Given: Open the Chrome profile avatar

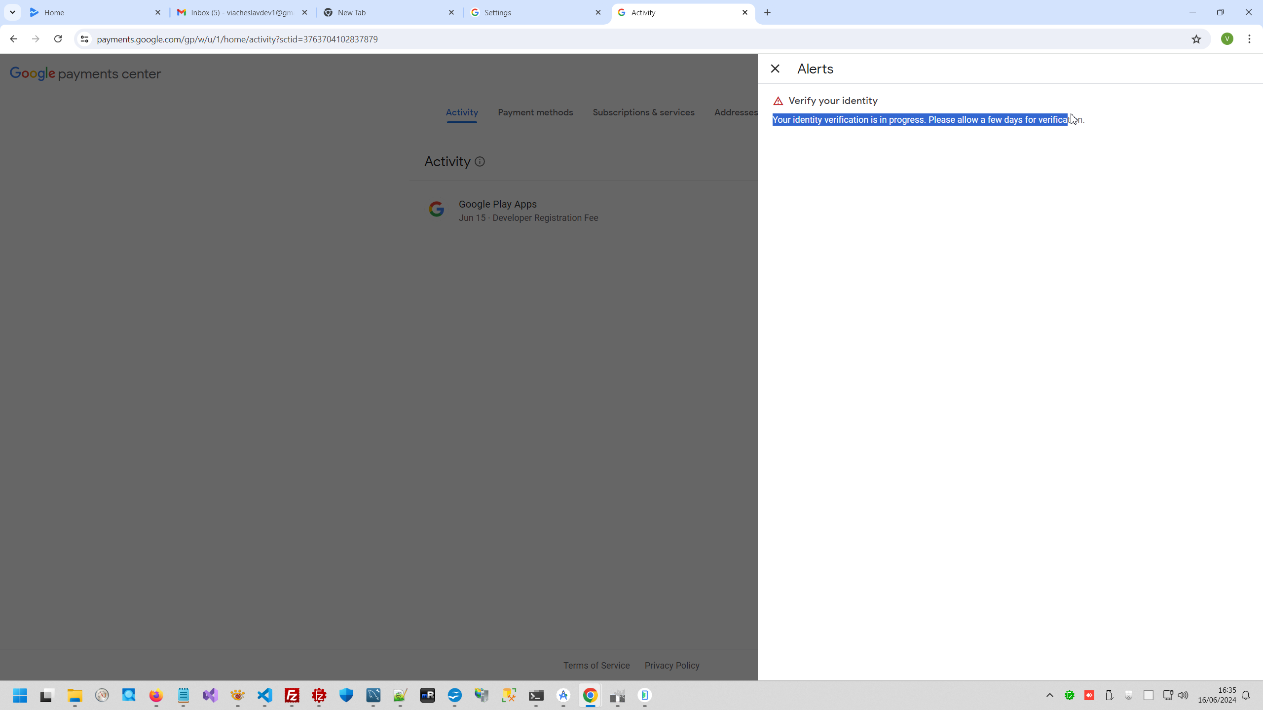Looking at the screenshot, I should (1227, 39).
